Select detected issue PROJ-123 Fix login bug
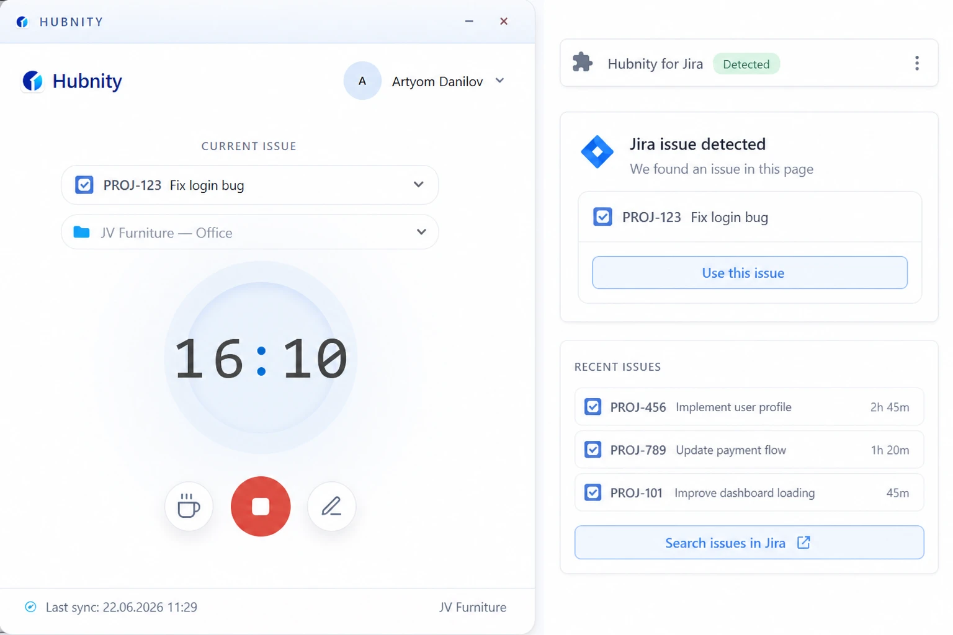Viewport: 953px width, 635px height. (x=749, y=217)
